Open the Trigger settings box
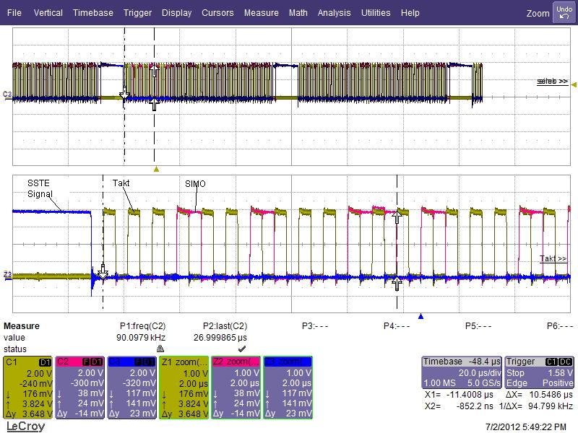The height and width of the screenshot is (433, 578). click(539, 372)
